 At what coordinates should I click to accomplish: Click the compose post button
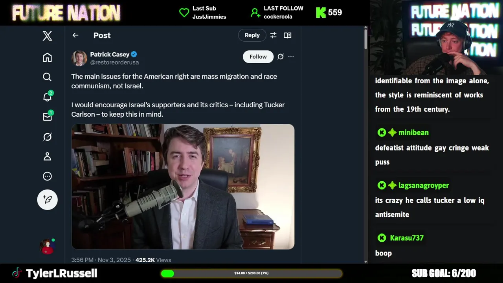coord(47,200)
